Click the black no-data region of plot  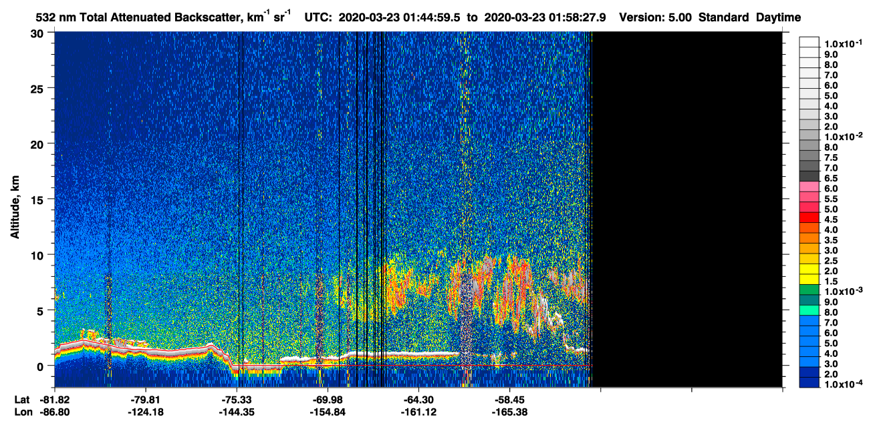pyautogui.click(x=687, y=209)
